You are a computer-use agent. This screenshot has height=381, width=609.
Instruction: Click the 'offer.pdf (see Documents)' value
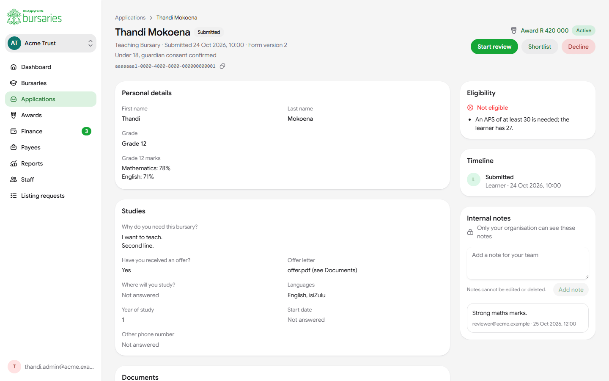tap(322, 270)
